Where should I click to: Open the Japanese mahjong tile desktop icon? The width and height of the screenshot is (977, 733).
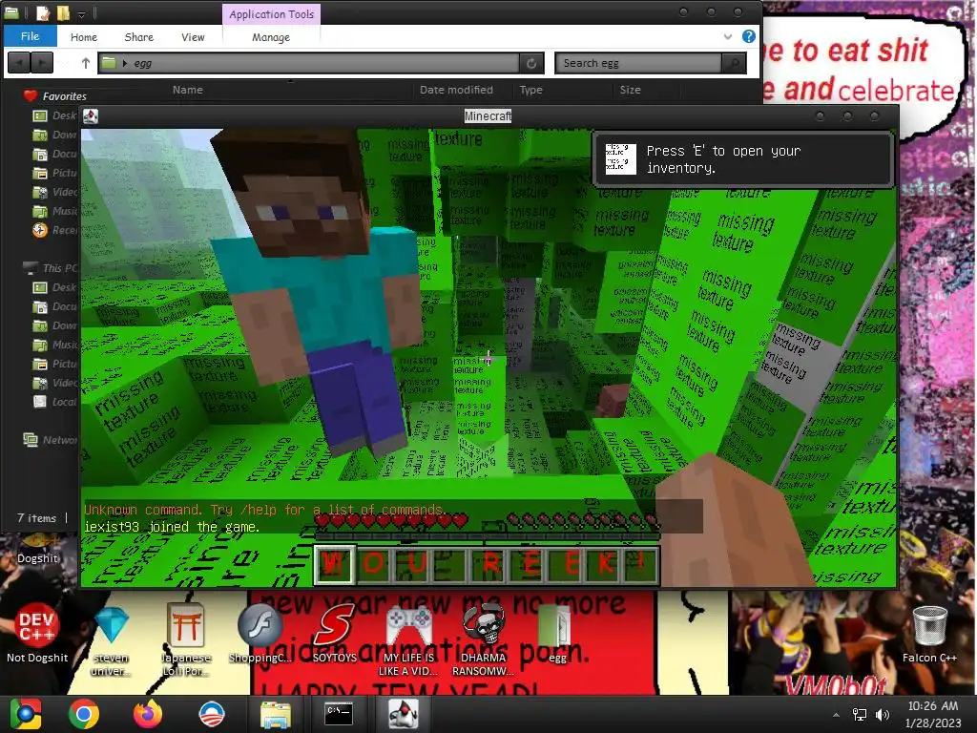(186, 642)
